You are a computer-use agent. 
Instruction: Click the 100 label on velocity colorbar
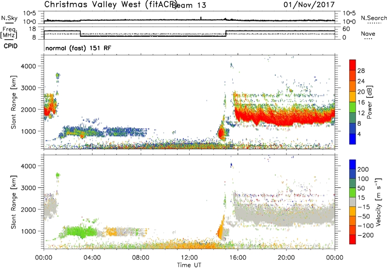click(363, 179)
